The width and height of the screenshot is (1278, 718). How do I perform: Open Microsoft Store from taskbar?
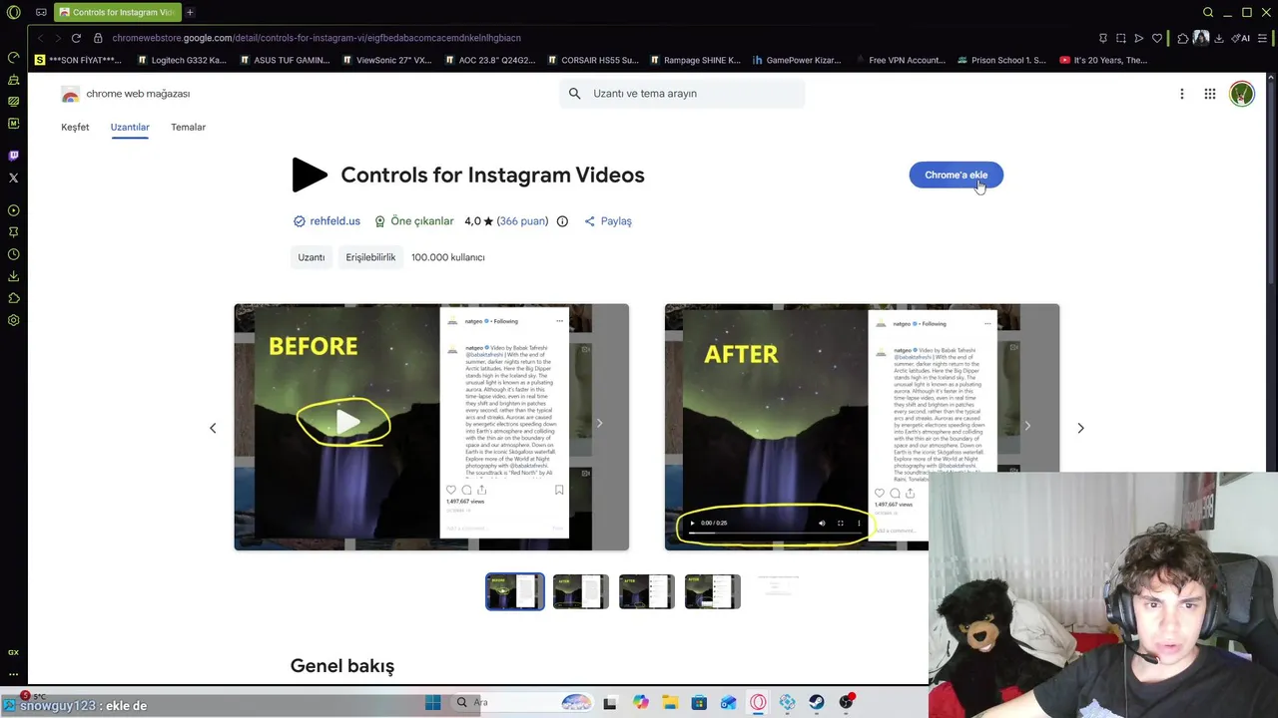(699, 702)
